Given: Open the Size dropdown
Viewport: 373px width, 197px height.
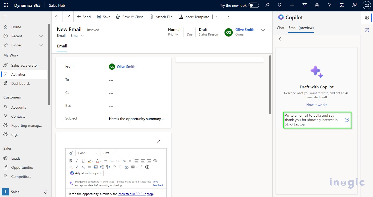Looking at the screenshot, I should pos(108,153).
